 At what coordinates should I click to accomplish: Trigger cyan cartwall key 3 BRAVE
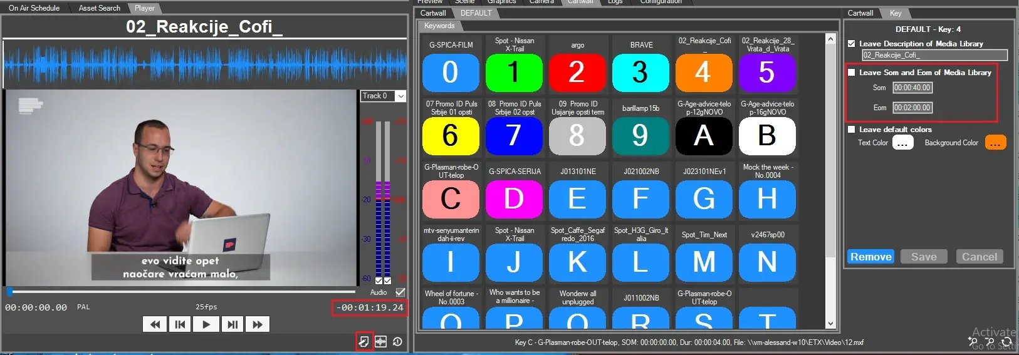click(x=640, y=73)
